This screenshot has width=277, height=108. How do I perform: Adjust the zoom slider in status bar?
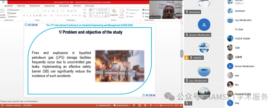(161, 105)
